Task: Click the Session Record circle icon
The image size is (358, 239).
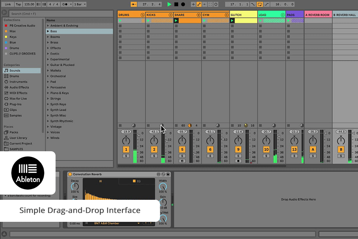Action: (216, 4)
